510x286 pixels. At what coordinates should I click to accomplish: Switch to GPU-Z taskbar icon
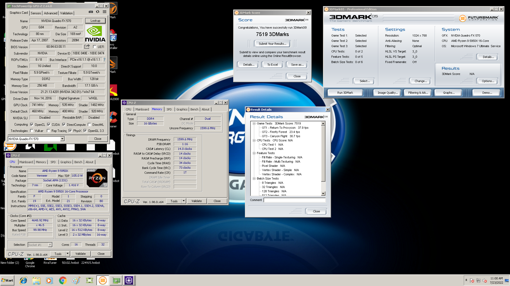[116, 280]
